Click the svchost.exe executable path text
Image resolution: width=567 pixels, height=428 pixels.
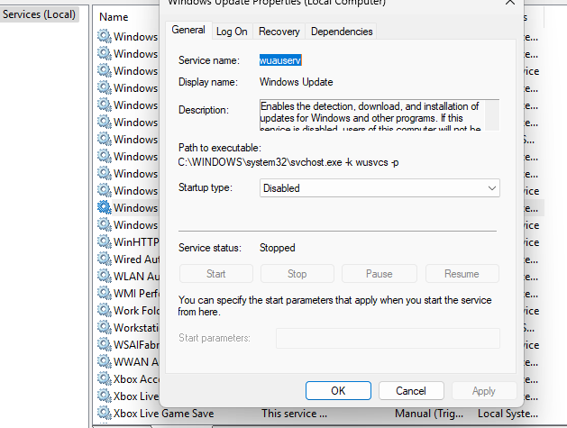(x=288, y=162)
